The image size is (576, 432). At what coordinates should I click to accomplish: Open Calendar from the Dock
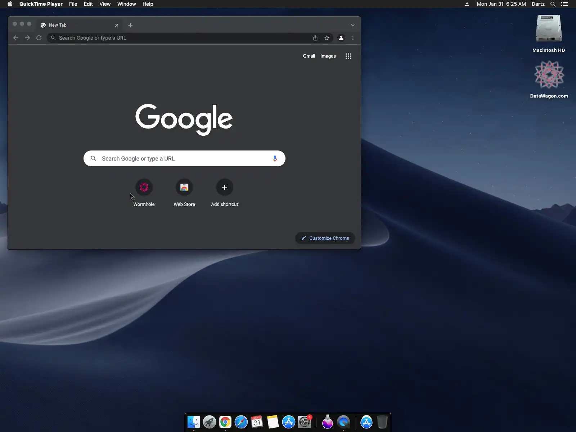pyautogui.click(x=257, y=422)
